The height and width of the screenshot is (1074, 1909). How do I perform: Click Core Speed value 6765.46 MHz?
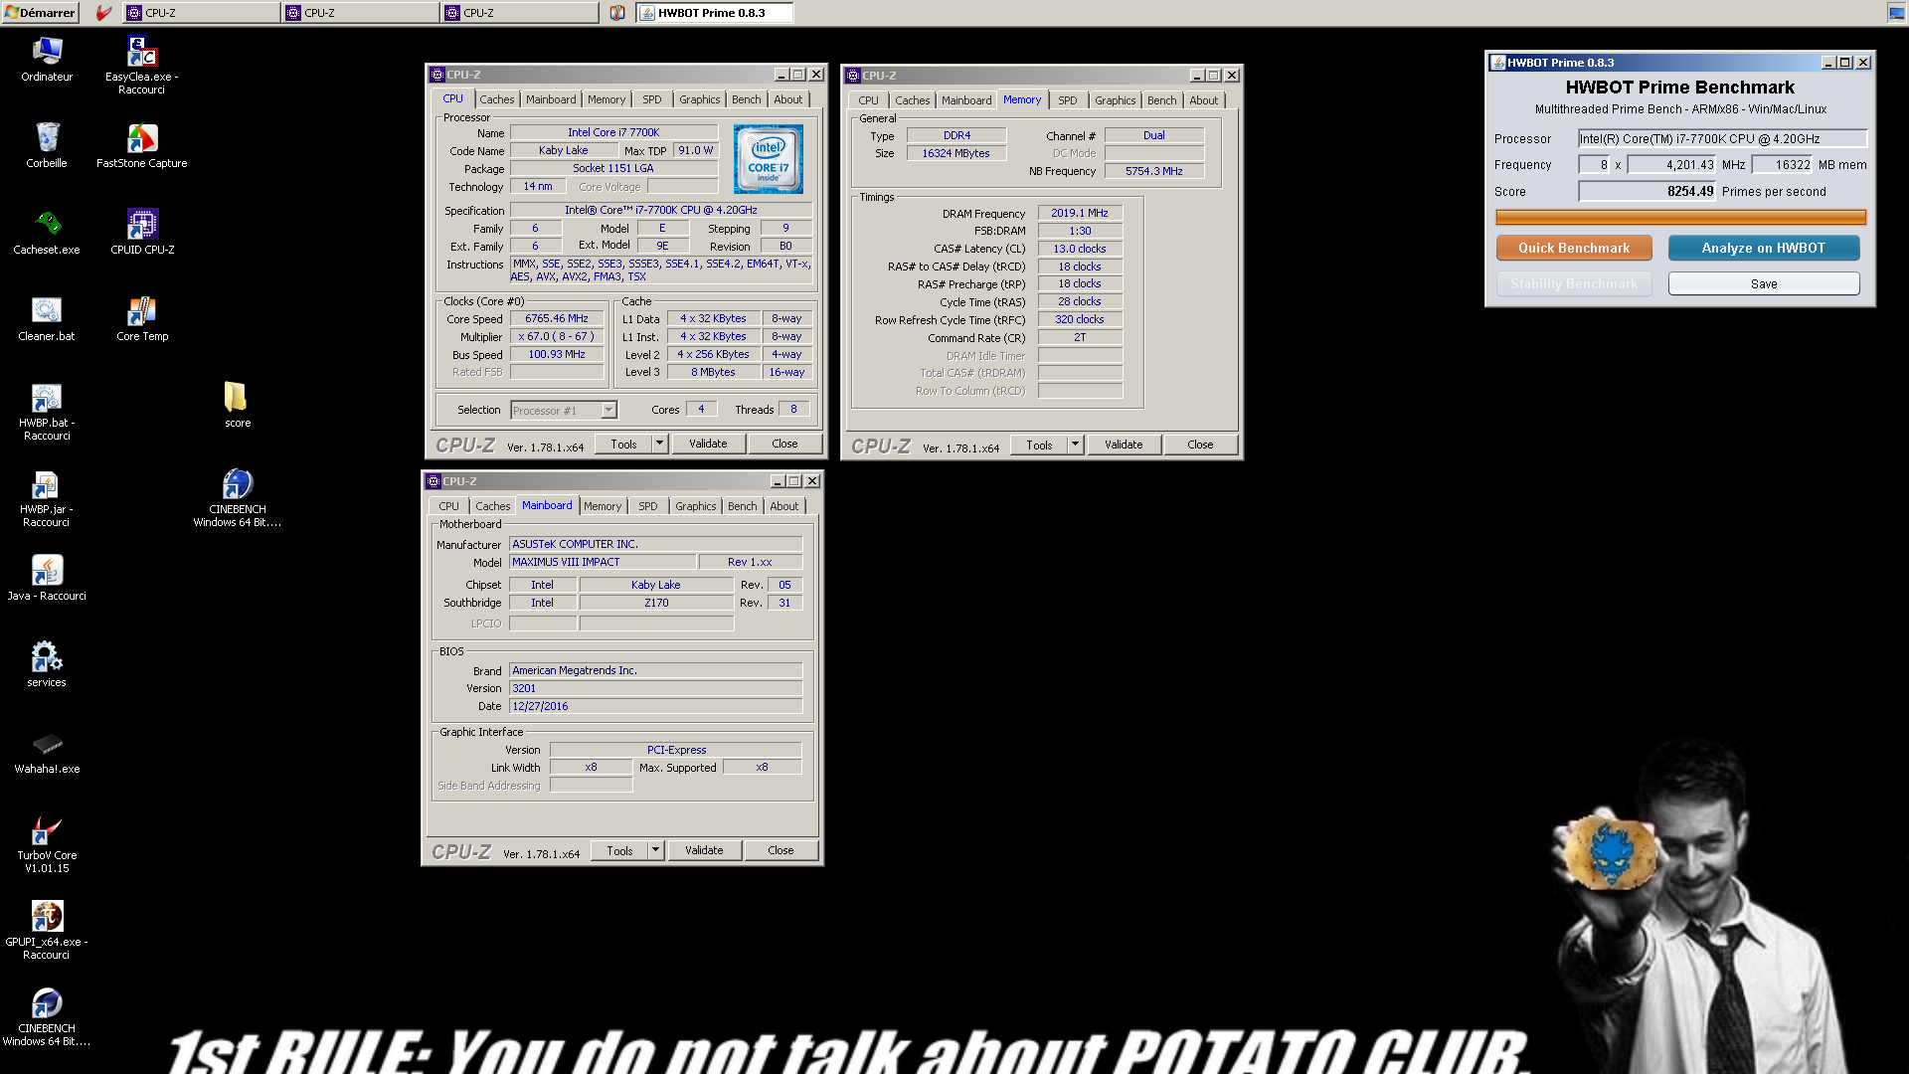pyautogui.click(x=557, y=318)
